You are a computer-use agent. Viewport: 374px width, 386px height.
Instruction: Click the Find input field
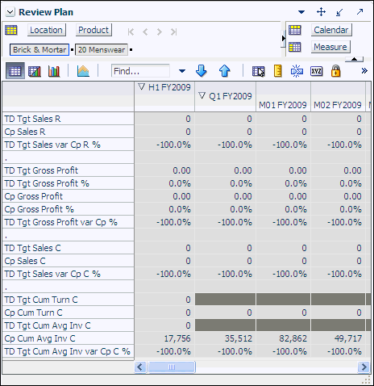pos(140,71)
